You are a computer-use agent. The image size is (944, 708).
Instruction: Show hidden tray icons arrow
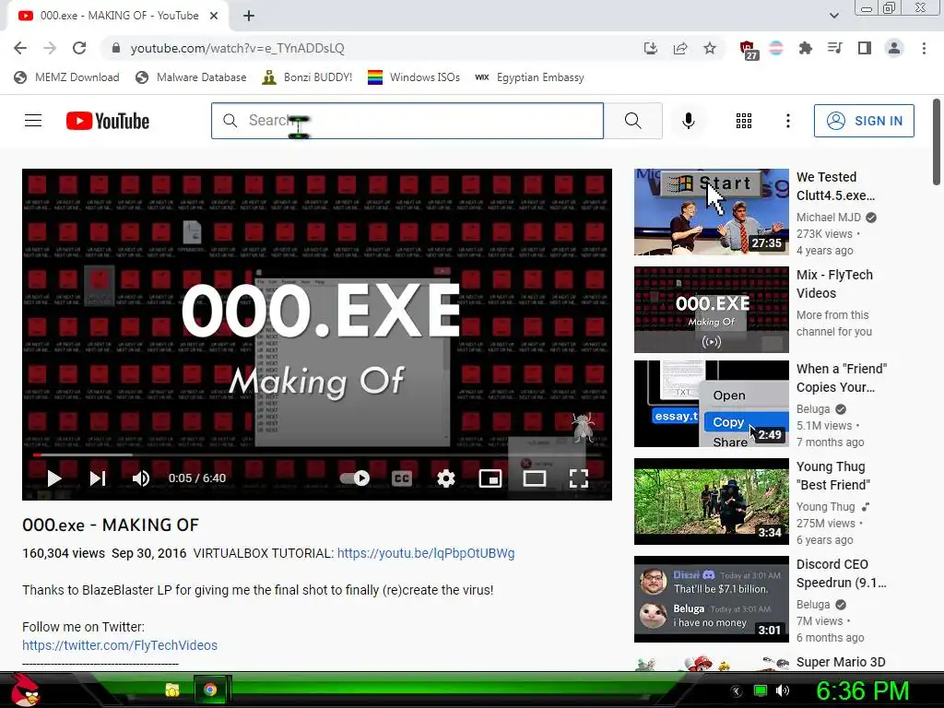[737, 690]
